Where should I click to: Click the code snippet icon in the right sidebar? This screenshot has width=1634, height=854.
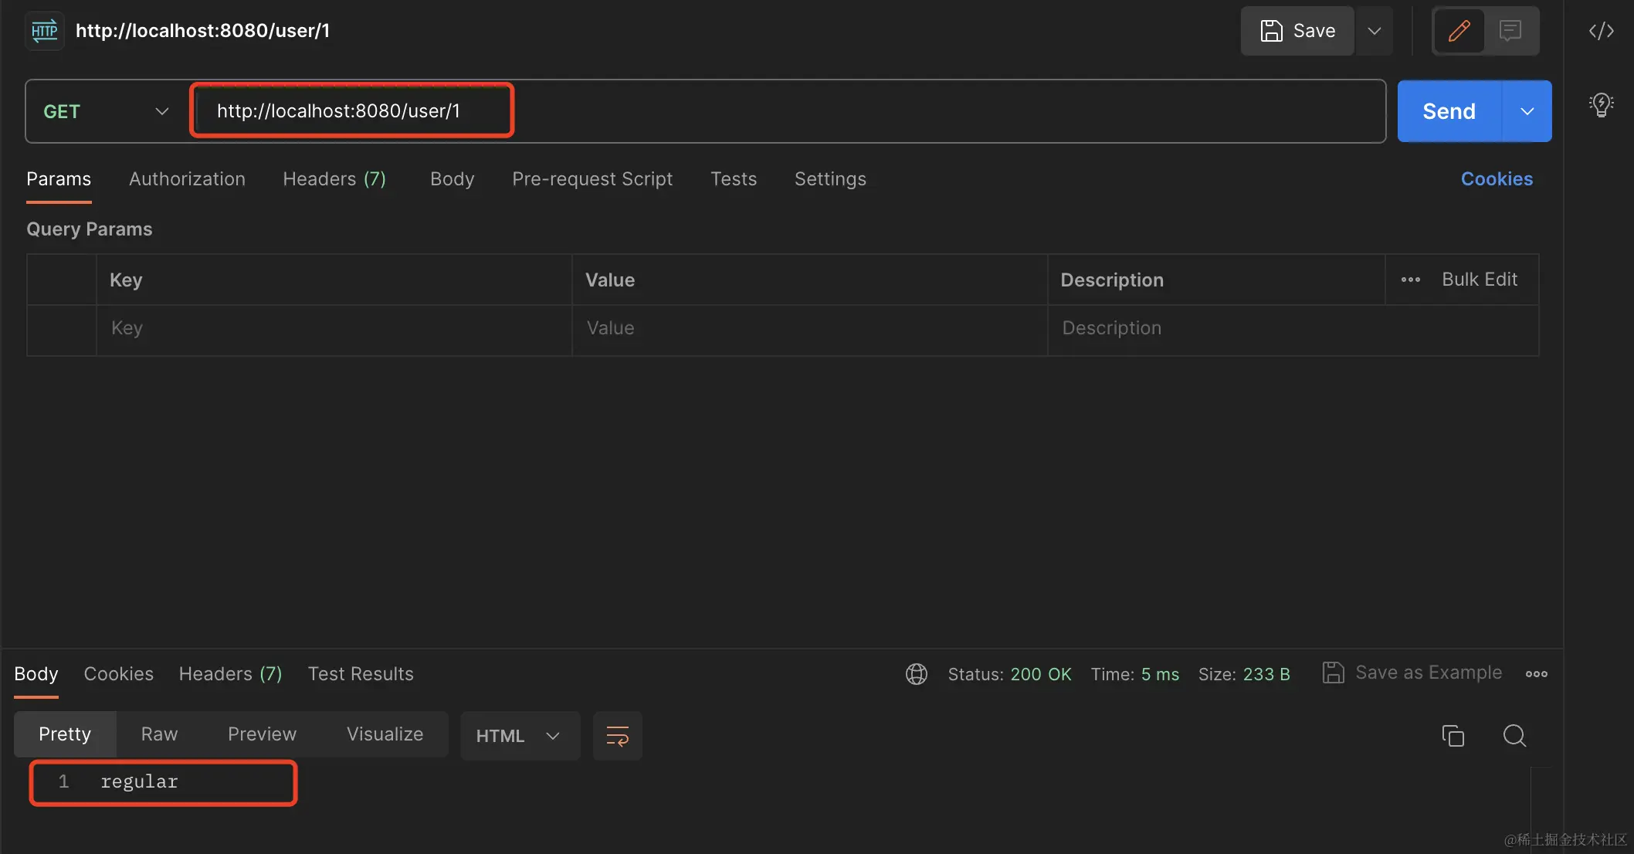pos(1601,31)
